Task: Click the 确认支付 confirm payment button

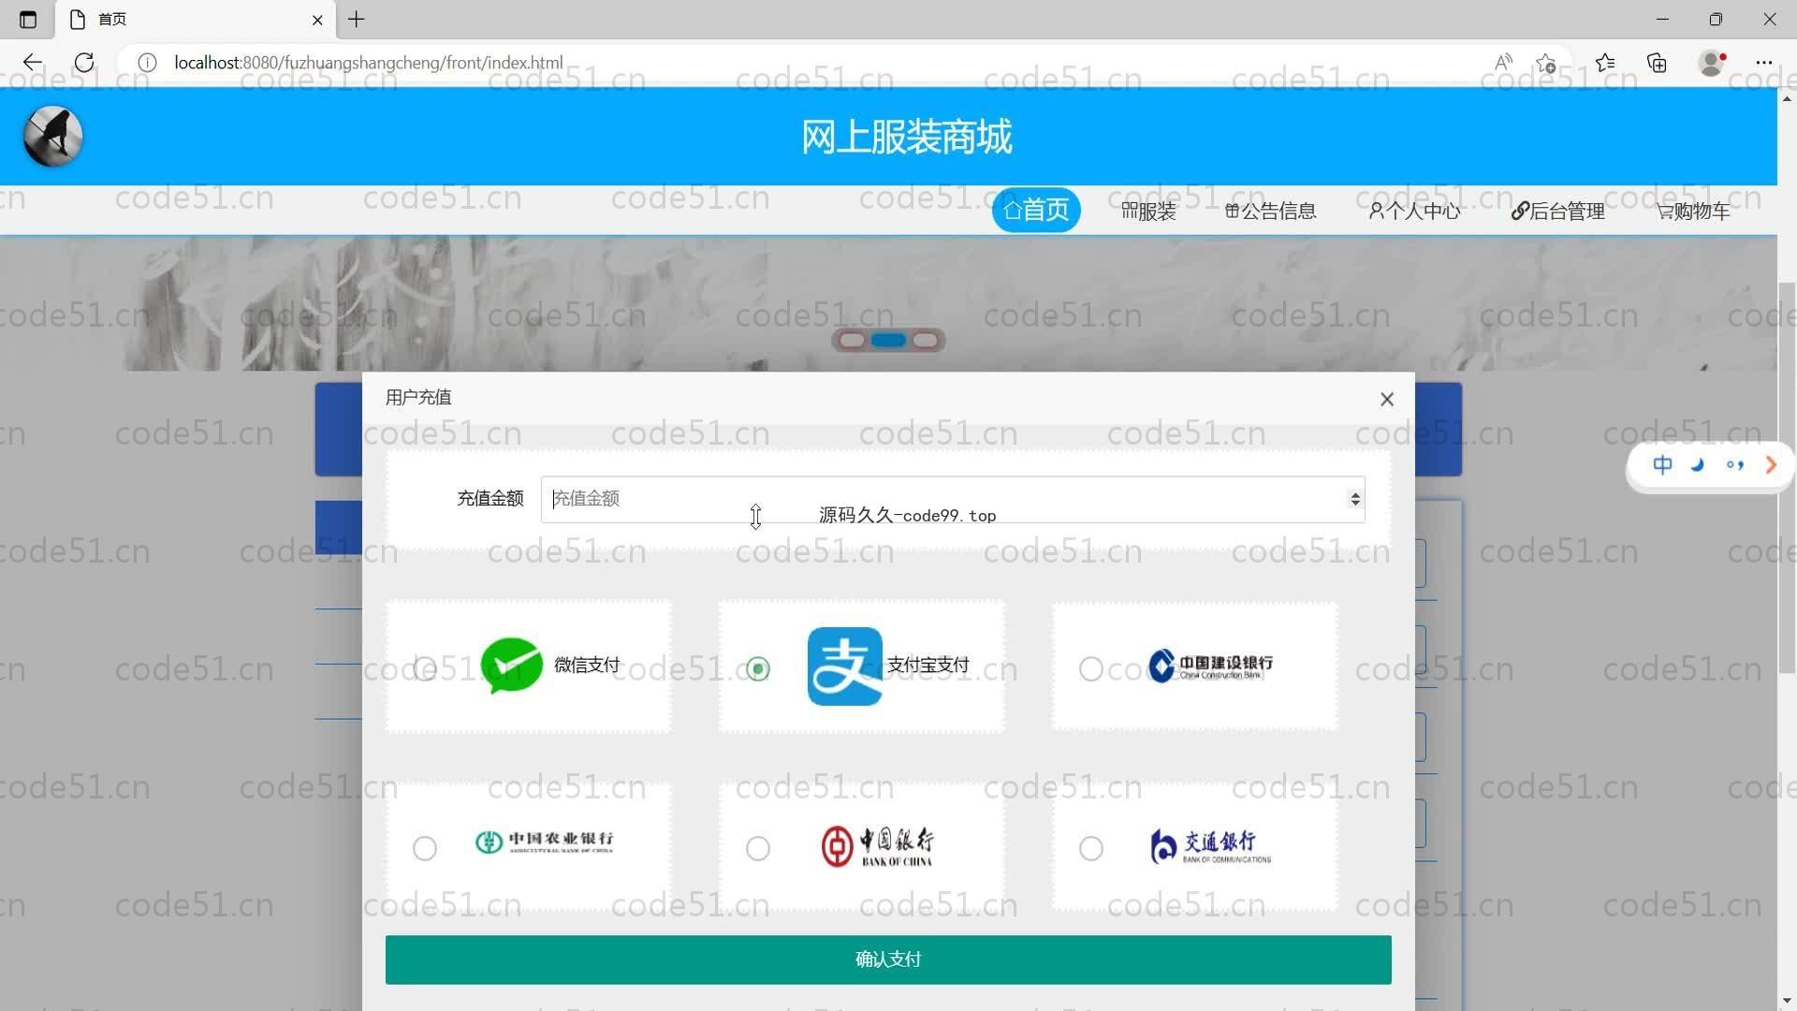Action: [888, 960]
